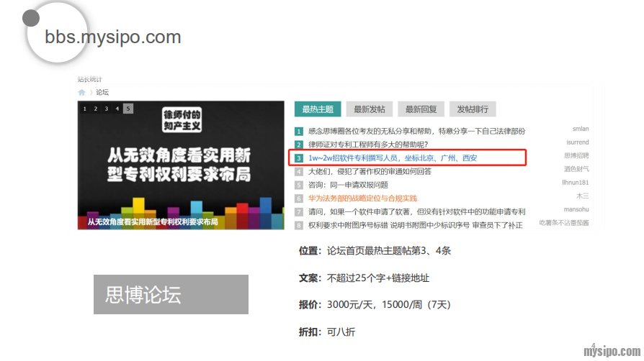Click the 文案: label

[310, 278]
